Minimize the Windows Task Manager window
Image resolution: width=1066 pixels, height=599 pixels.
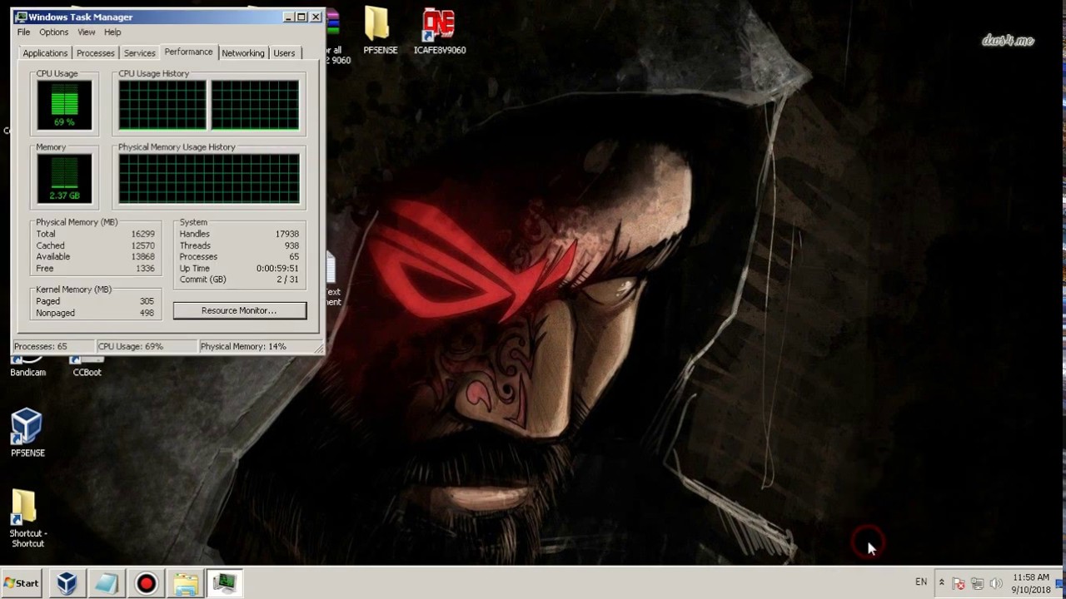point(288,17)
